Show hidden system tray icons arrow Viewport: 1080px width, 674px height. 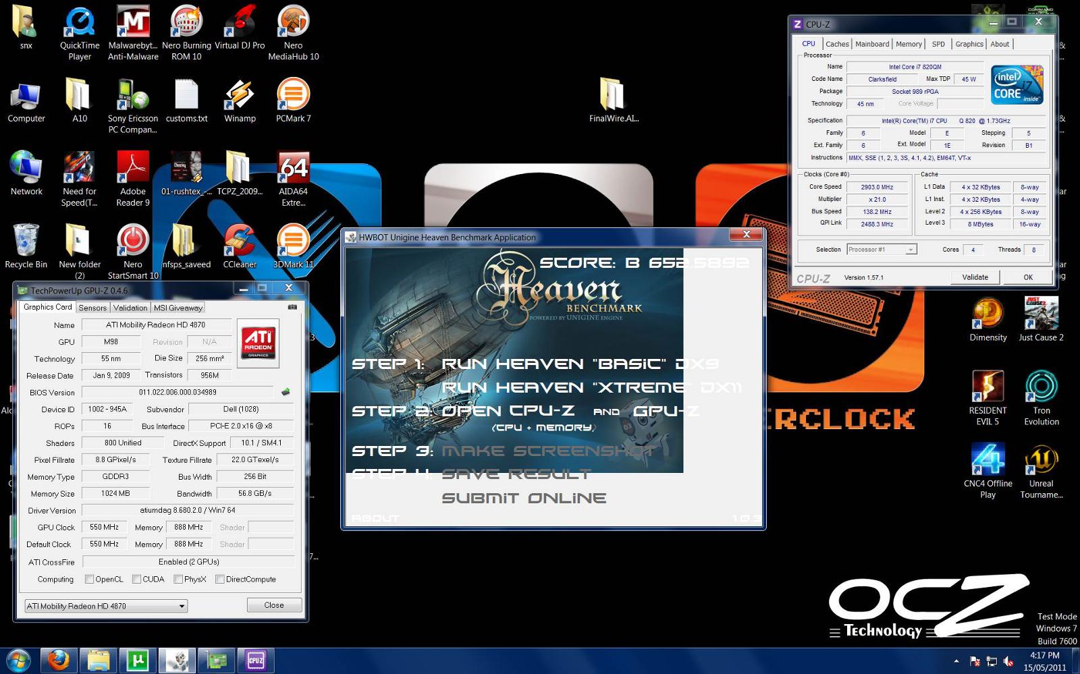[956, 661]
